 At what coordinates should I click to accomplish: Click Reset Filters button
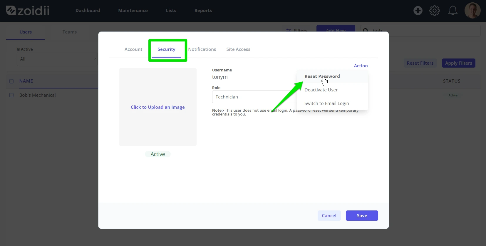coord(420,63)
